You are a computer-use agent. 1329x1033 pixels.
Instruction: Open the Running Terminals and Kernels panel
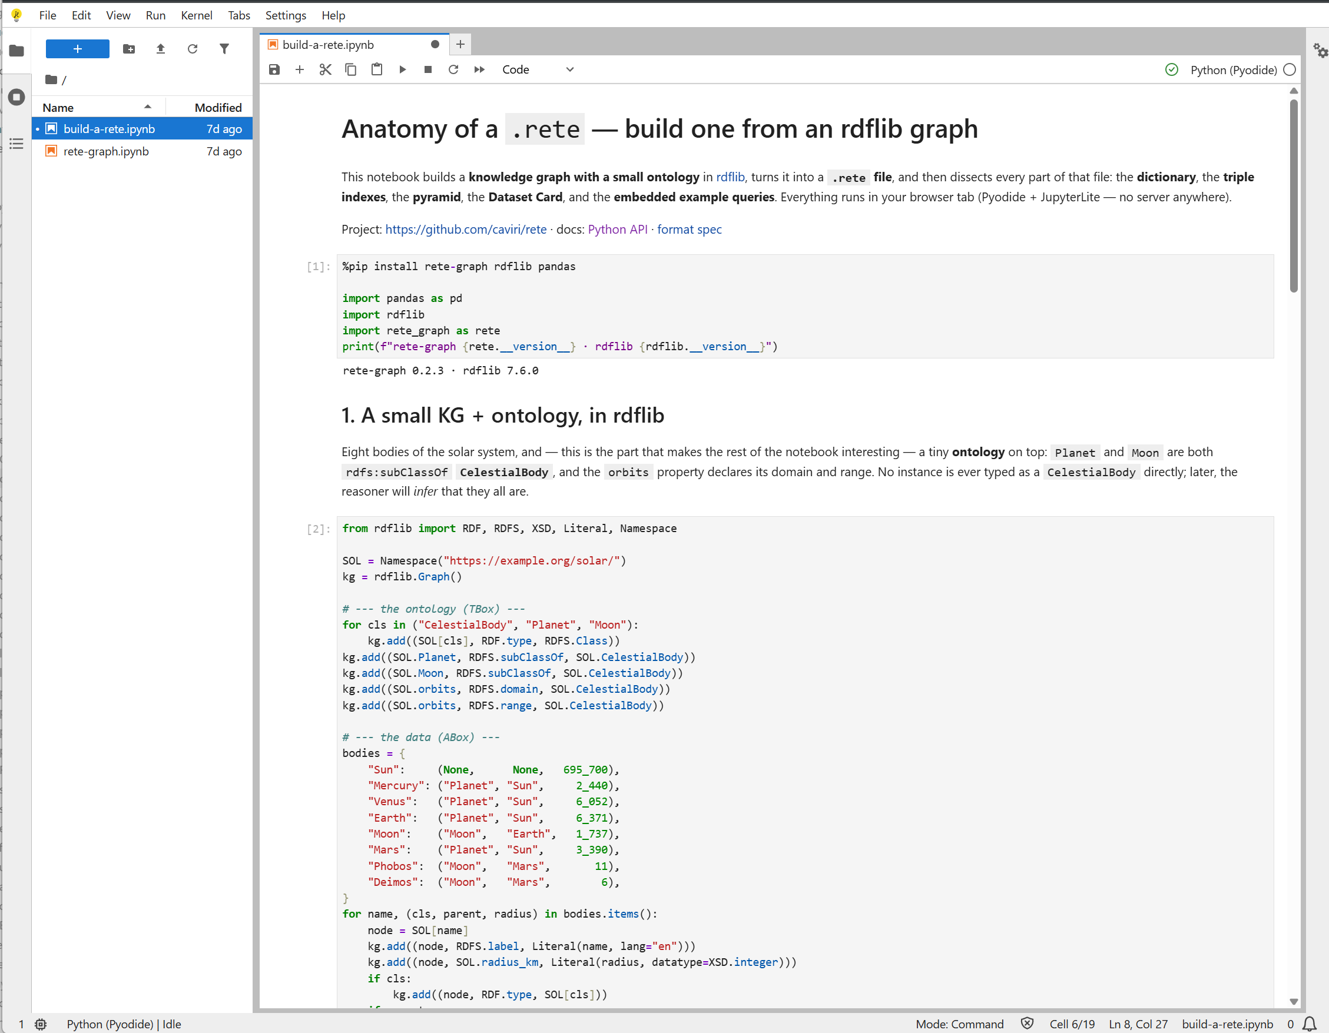(16, 97)
